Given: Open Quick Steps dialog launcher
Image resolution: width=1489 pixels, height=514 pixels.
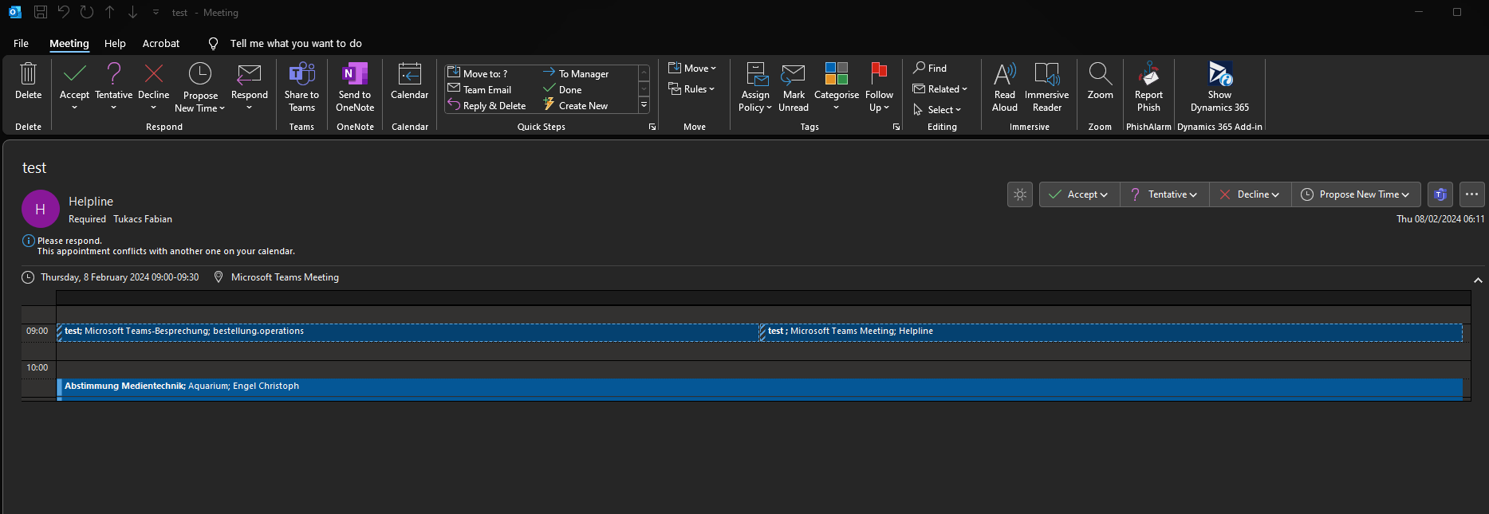Looking at the screenshot, I should (x=652, y=127).
